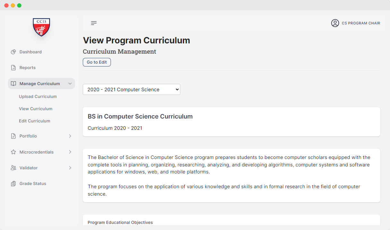Select Edit Curriculum in the sidebar

coord(35,121)
